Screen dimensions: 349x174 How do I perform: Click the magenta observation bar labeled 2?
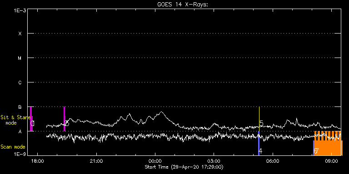65,119
